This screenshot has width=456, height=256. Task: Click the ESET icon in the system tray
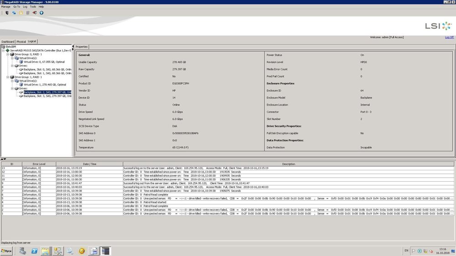(x=419, y=251)
